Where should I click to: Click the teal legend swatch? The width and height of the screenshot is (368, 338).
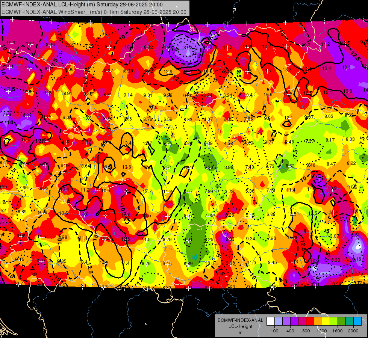350,321
